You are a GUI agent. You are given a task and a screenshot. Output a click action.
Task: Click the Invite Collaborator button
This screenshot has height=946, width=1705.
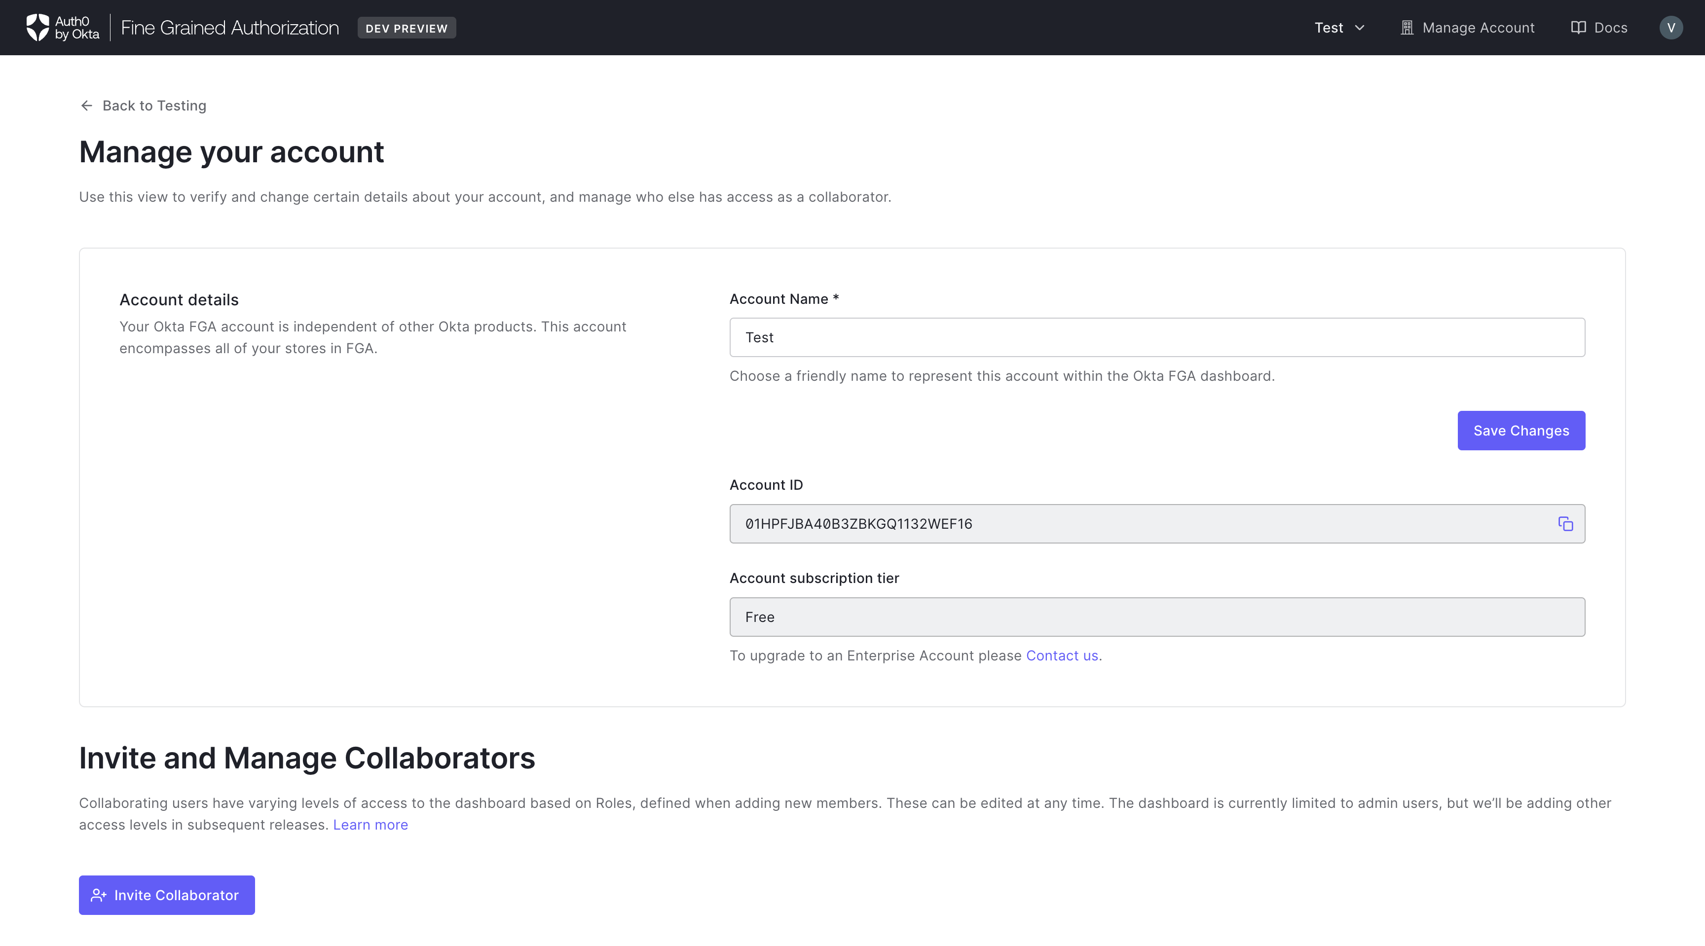167,895
